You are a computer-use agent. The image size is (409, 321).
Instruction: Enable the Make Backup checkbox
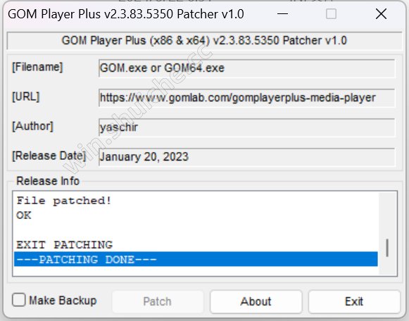click(x=19, y=300)
